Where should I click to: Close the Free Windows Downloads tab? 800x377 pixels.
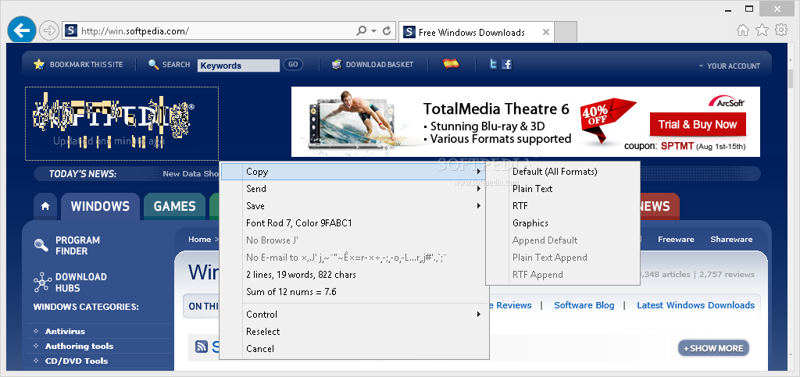(x=545, y=32)
